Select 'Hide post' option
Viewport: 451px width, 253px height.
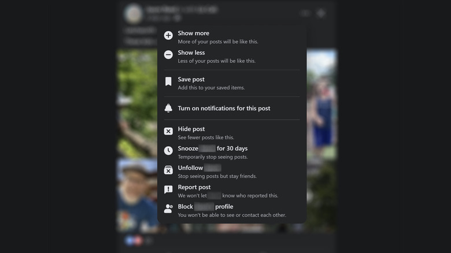click(232, 133)
